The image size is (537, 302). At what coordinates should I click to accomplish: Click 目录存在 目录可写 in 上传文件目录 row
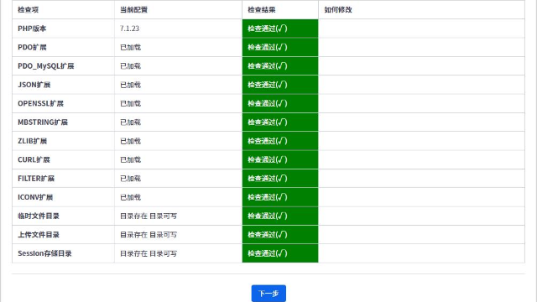point(149,235)
